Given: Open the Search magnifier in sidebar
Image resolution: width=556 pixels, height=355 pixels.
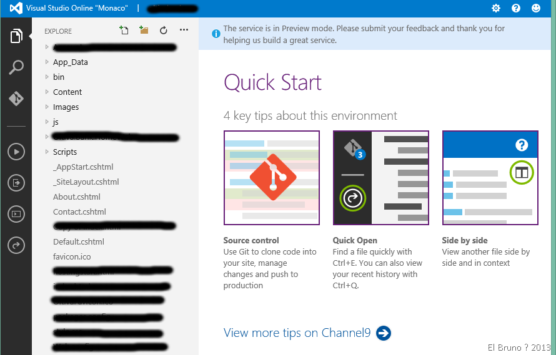Looking at the screenshot, I should coord(16,67).
